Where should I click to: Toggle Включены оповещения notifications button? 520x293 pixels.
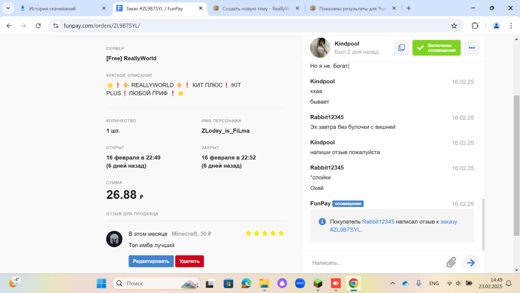(x=436, y=48)
